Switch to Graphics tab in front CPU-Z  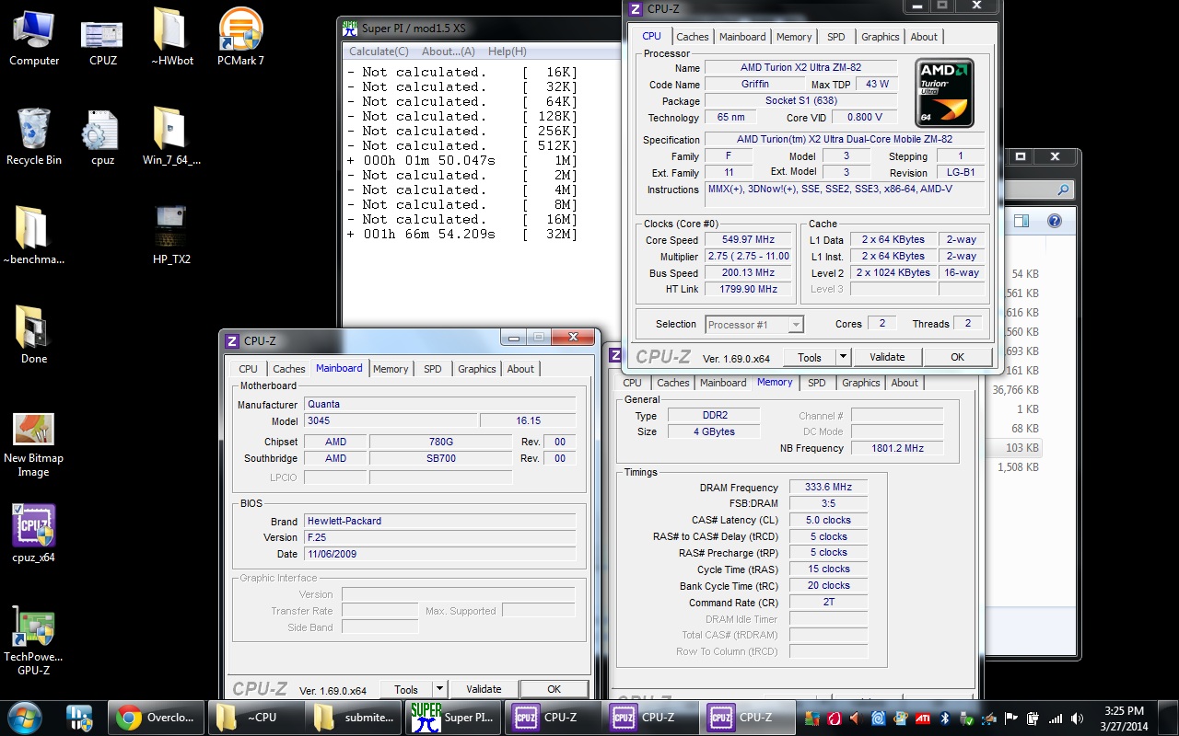point(880,37)
